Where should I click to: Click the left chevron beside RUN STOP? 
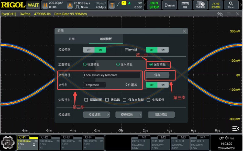tap(145, 5)
